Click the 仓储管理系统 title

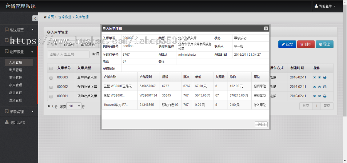[20, 6]
